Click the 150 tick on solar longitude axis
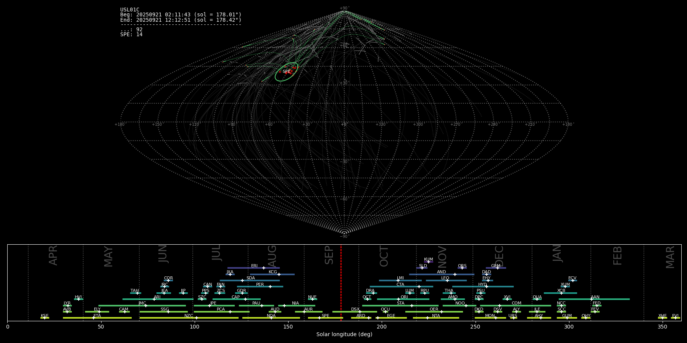This screenshot has width=687, height=343. click(x=288, y=327)
